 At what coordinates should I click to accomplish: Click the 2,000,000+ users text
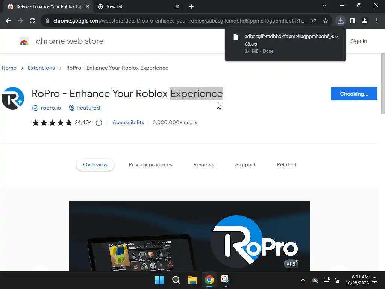(x=175, y=122)
